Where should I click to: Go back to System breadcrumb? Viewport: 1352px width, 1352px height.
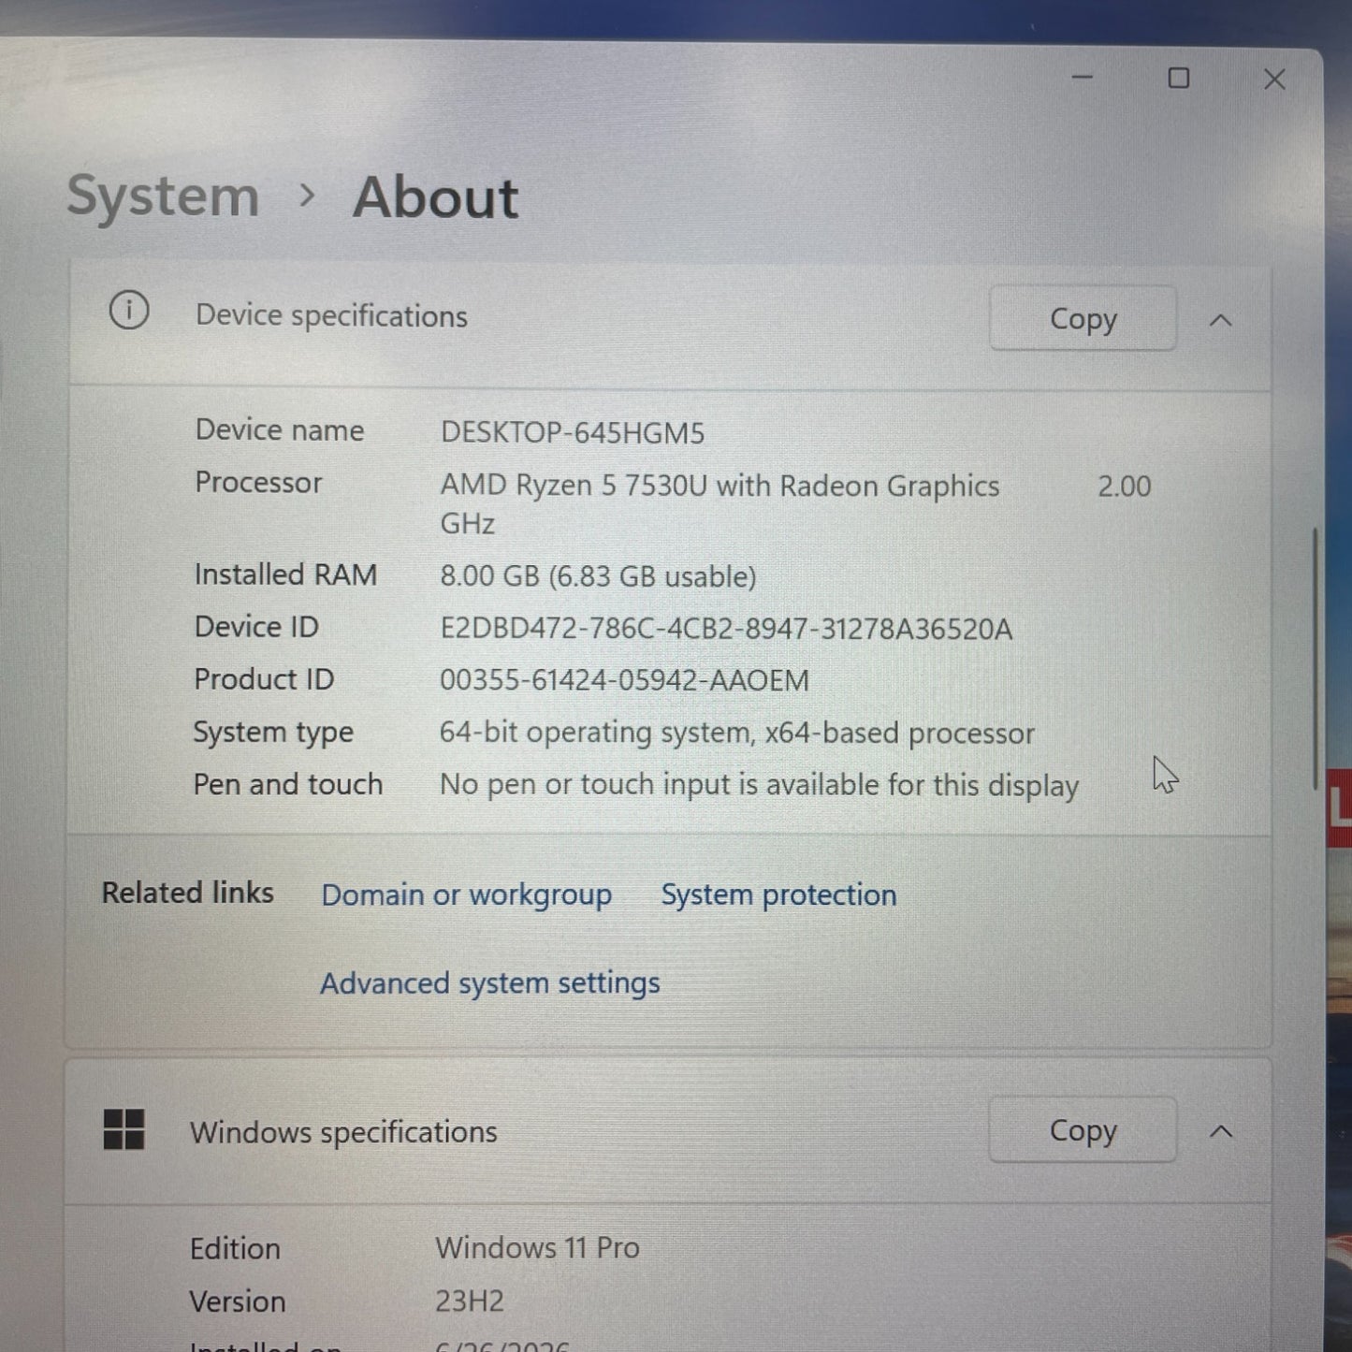tap(163, 196)
